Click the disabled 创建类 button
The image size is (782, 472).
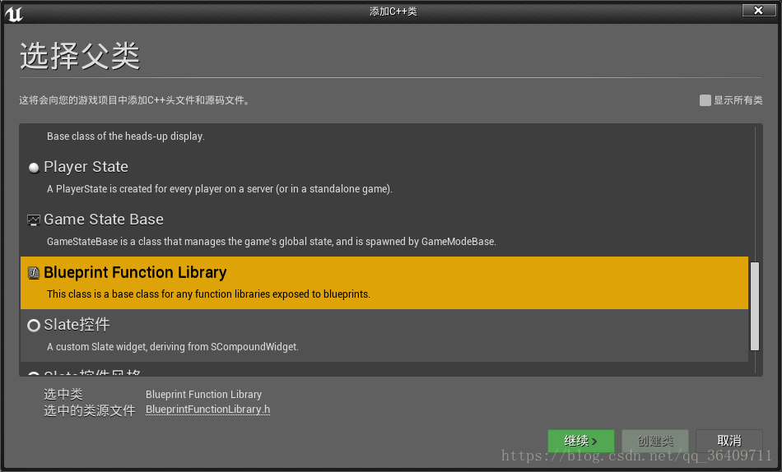(x=655, y=441)
